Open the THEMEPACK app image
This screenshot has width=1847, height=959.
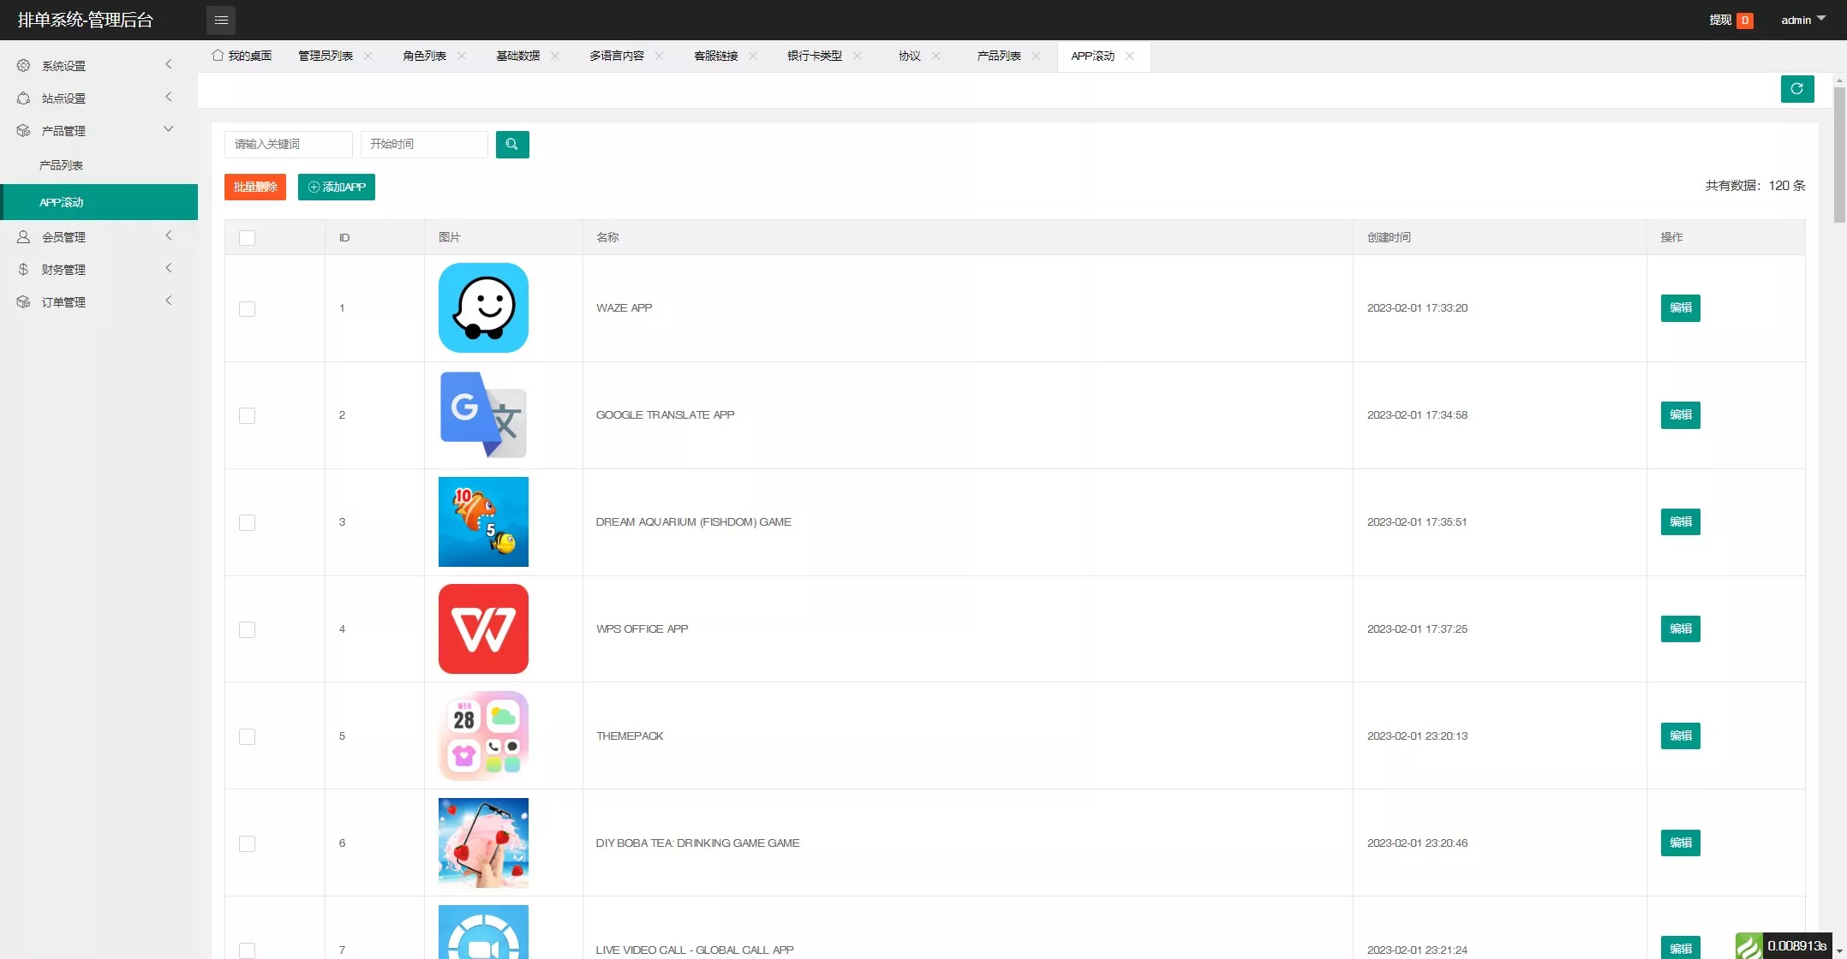tap(483, 736)
